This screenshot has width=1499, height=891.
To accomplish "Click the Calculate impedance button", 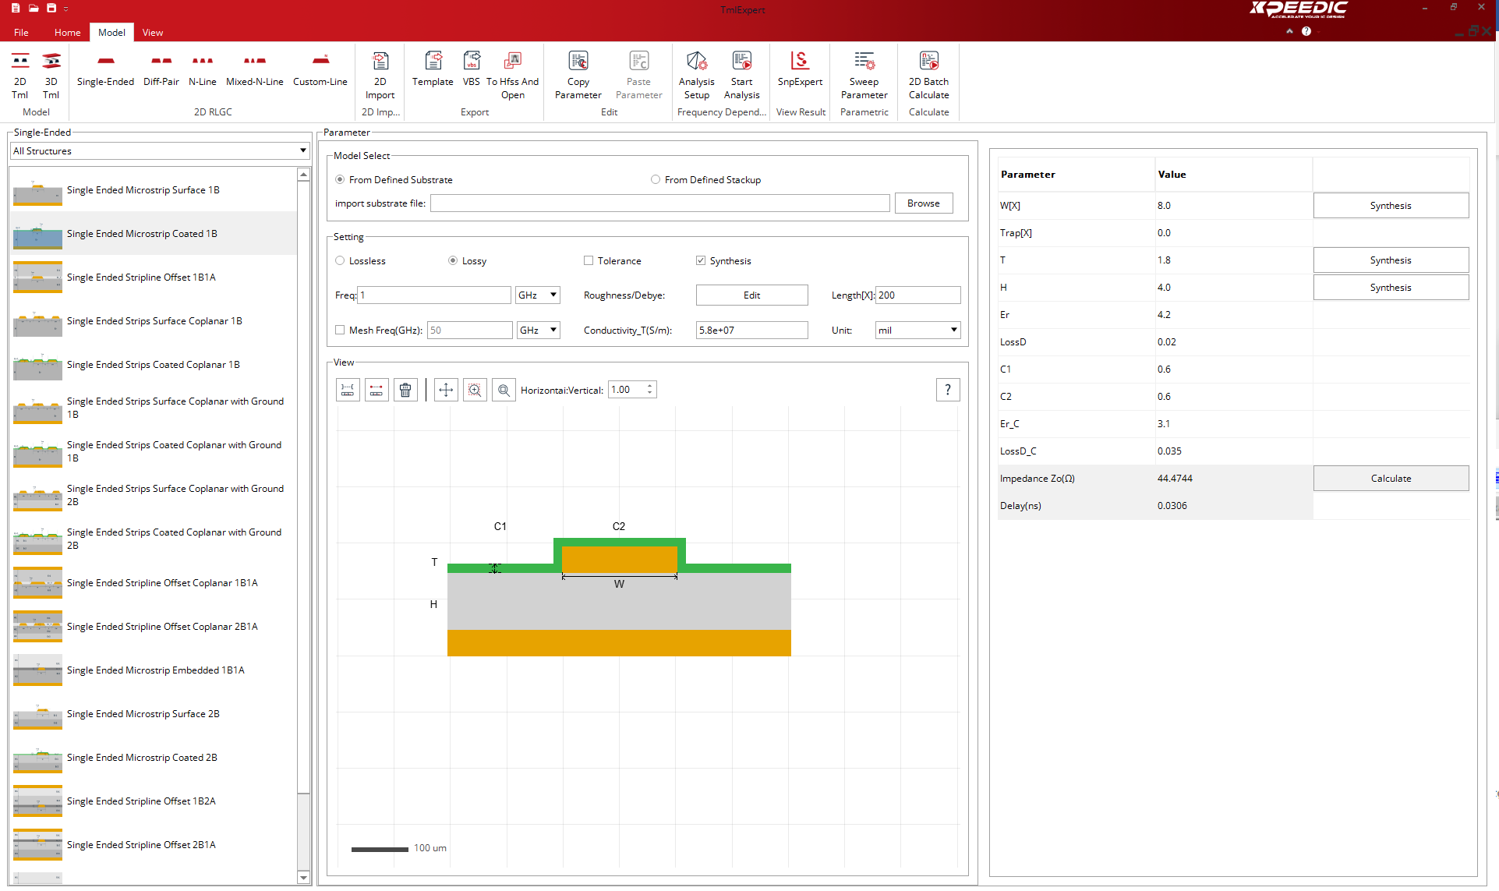I will 1391,479.
